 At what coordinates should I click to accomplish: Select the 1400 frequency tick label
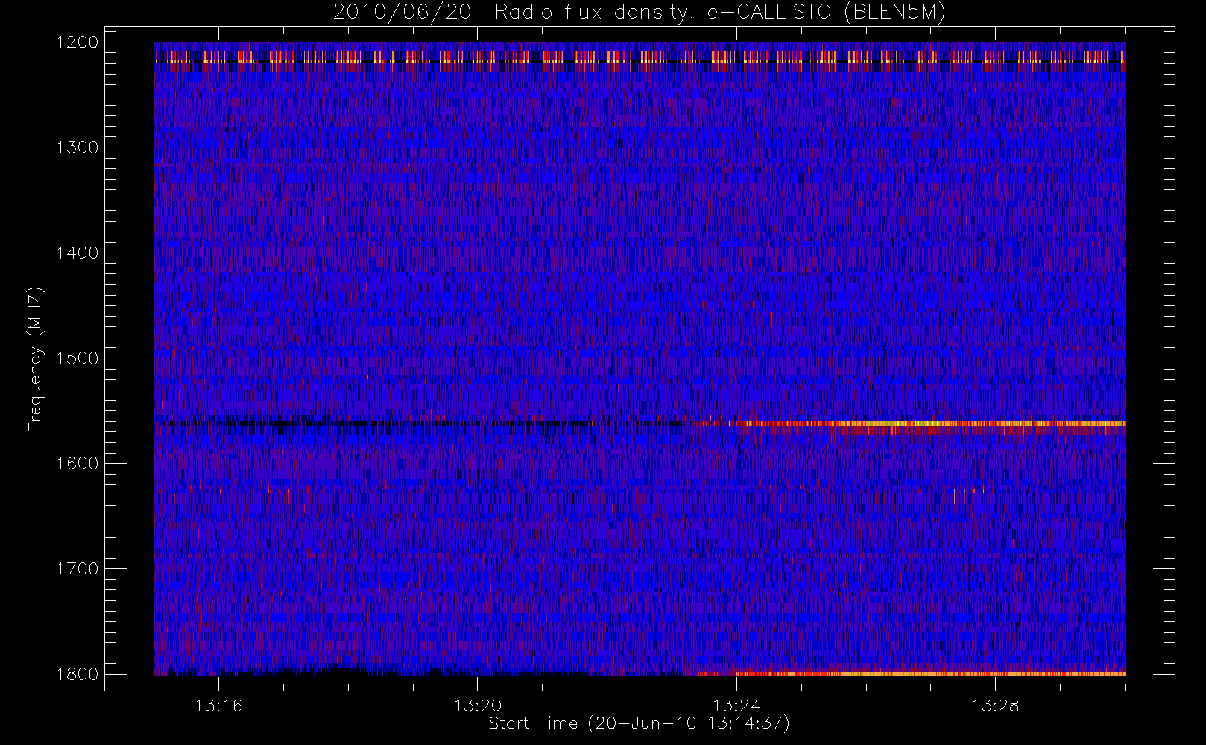(78, 253)
